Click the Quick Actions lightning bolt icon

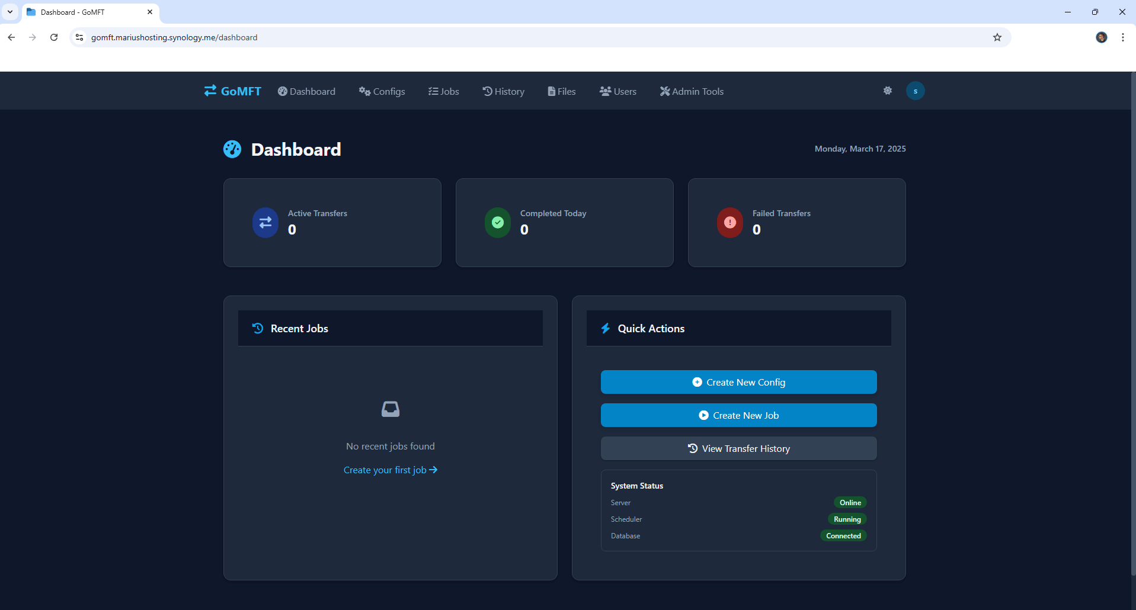(x=605, y=328)
